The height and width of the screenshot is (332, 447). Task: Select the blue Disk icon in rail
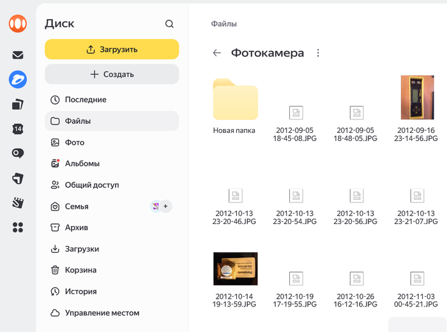click(18, 79)
